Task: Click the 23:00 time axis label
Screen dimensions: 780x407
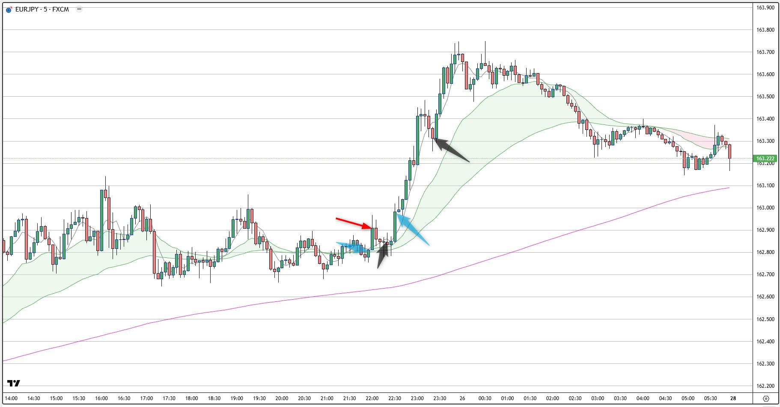Action: point(417,398)
